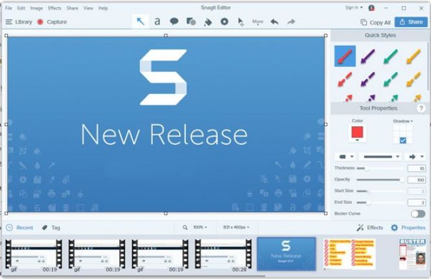Click the Start Size slider
This screenshot has height=279, width=431.
tap(380, 191)
